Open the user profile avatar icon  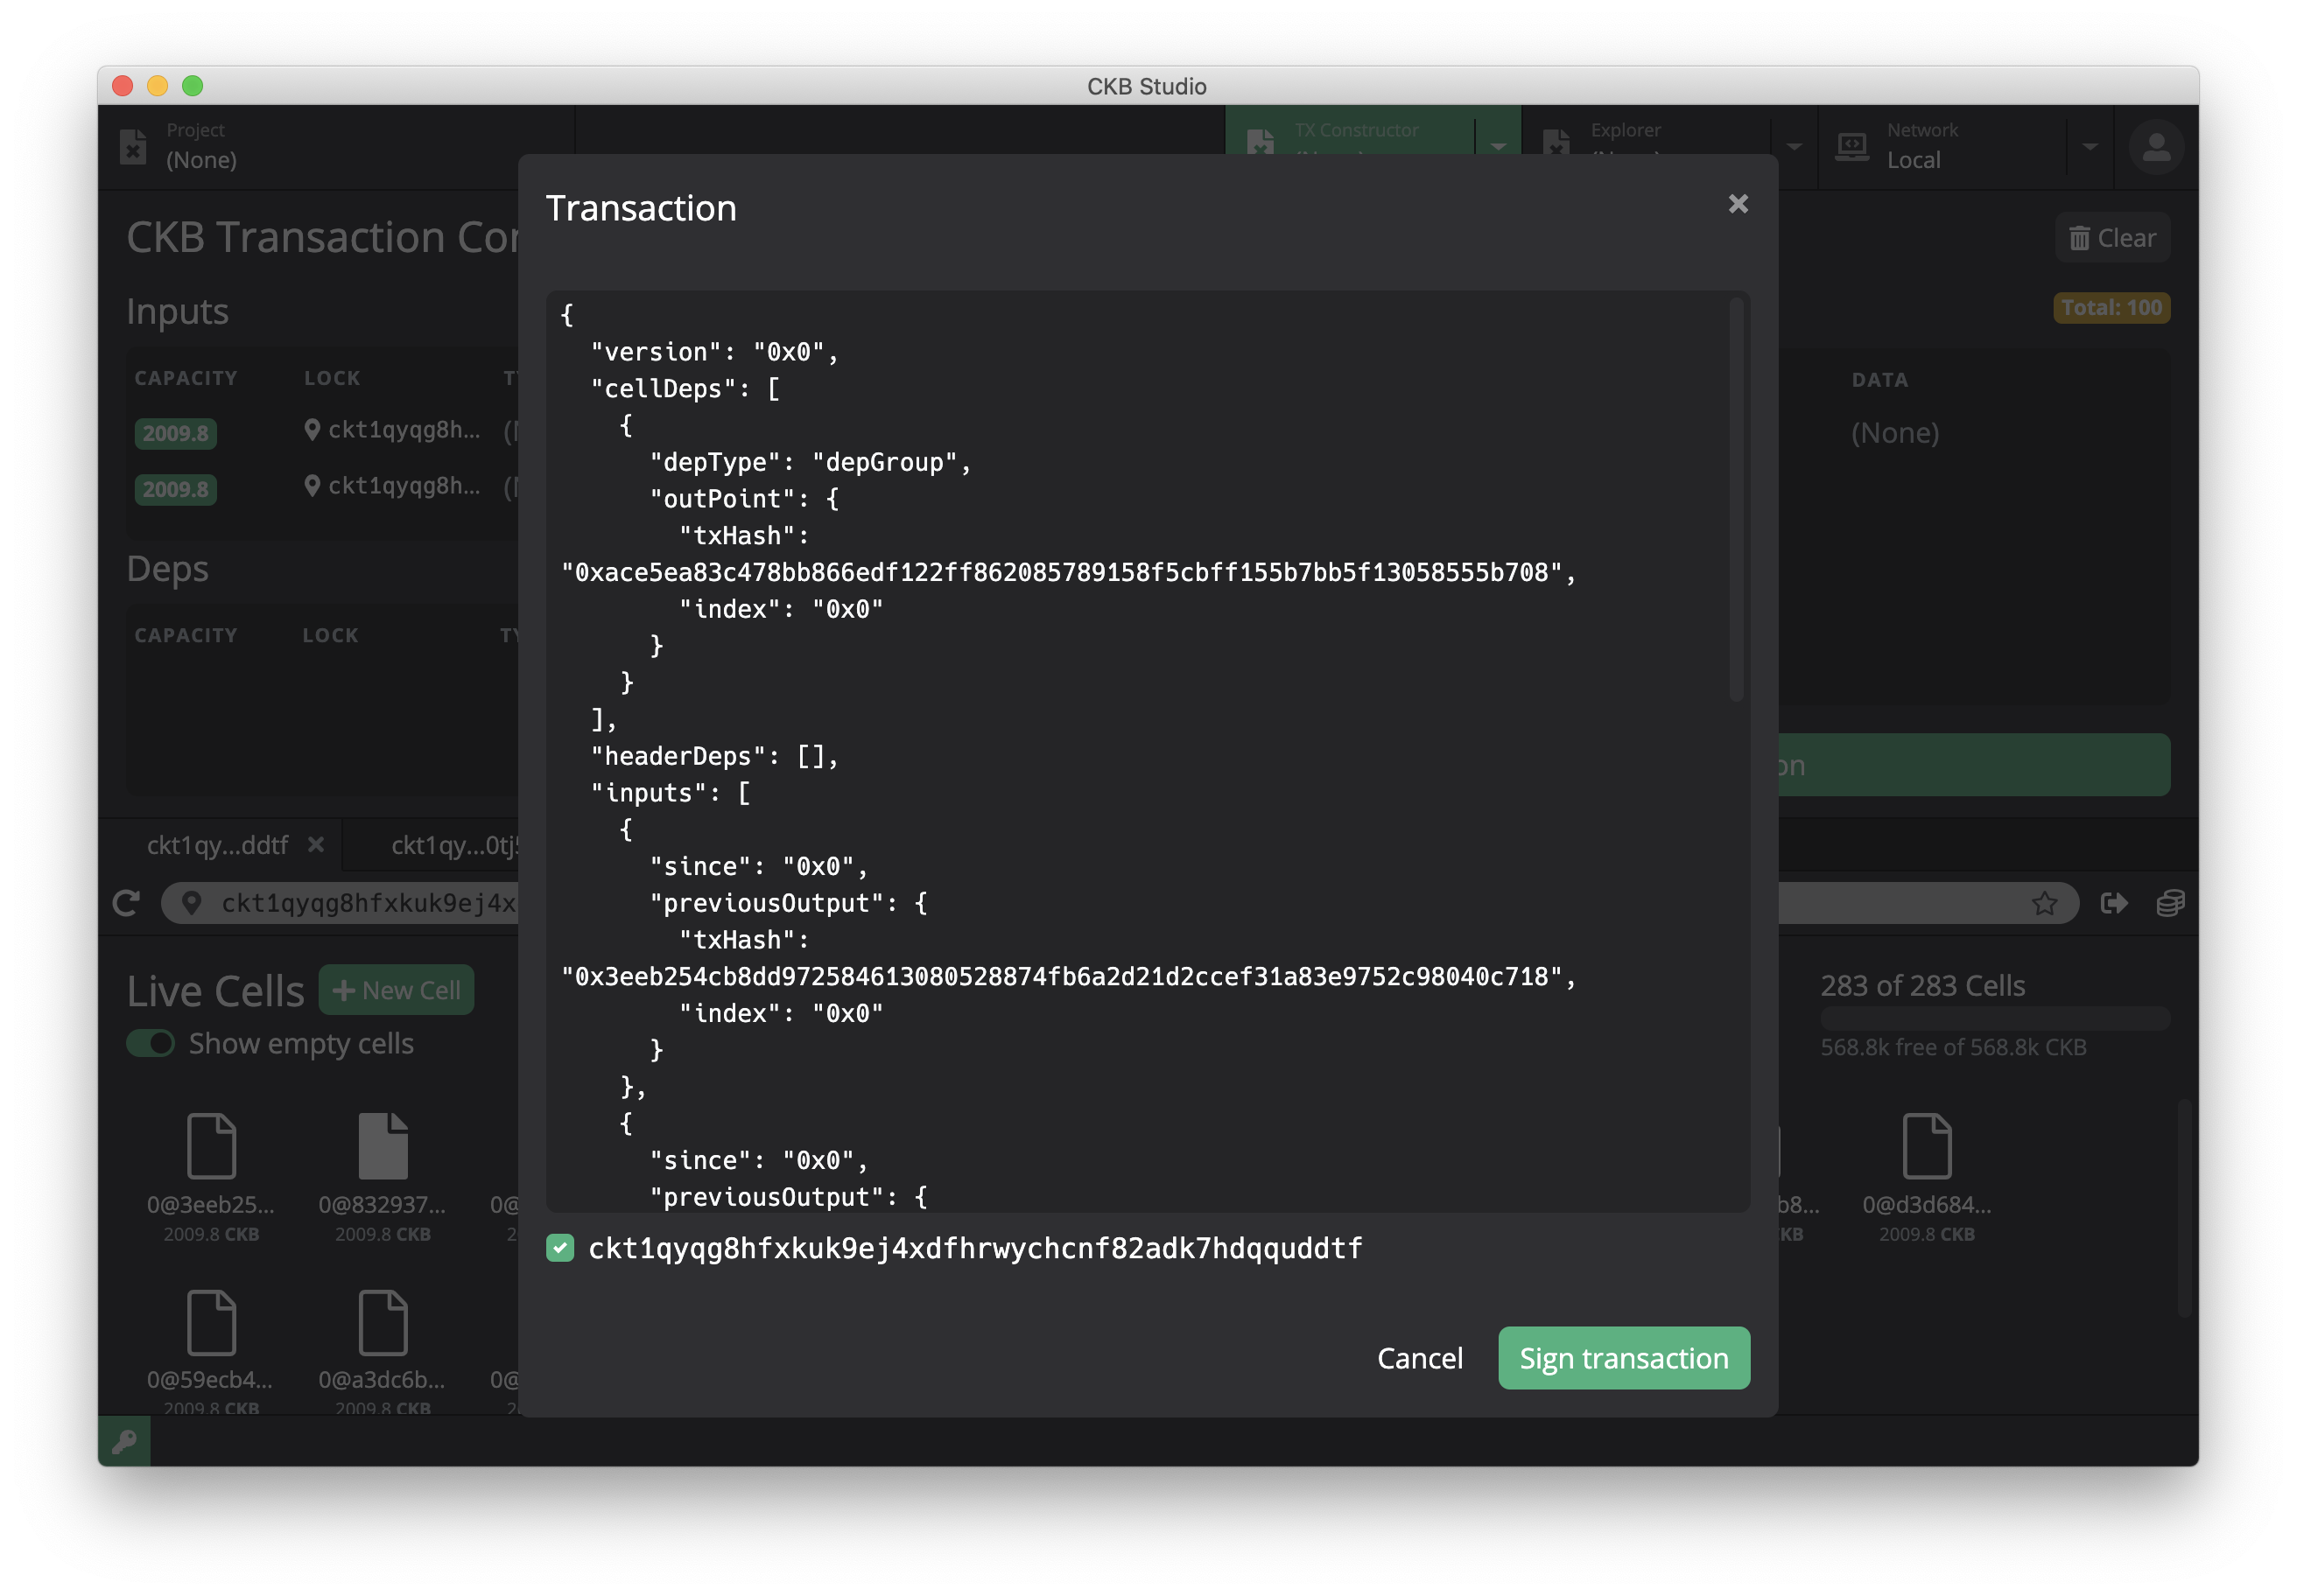pos(2155,148)
